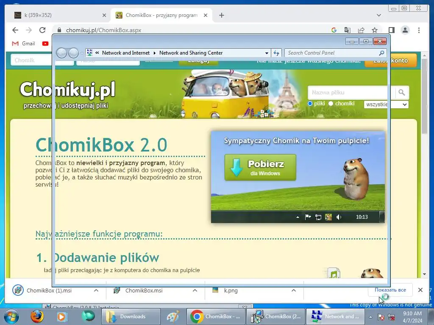Open the wszystkie file type dropdown
This screenshot has width=434, height=325.
[386, 105]
